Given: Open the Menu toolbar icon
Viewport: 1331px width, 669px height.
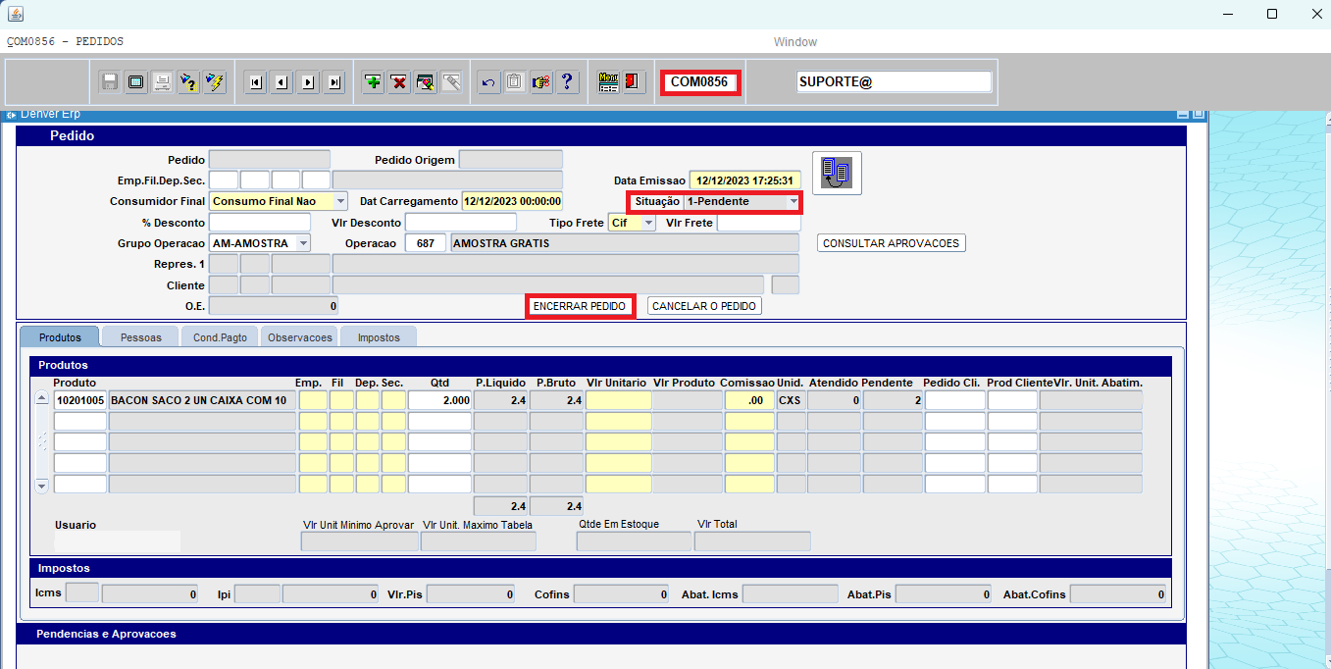Looking at the screenshot, I should coord(608,82).
